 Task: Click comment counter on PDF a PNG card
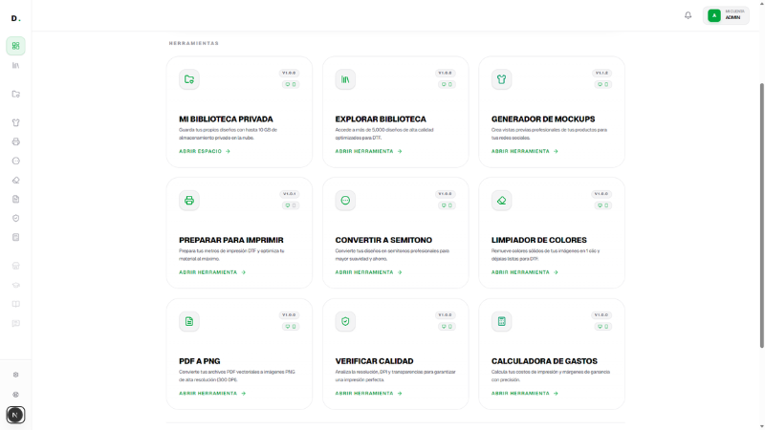pyautogui.click(x=291, y=326)
